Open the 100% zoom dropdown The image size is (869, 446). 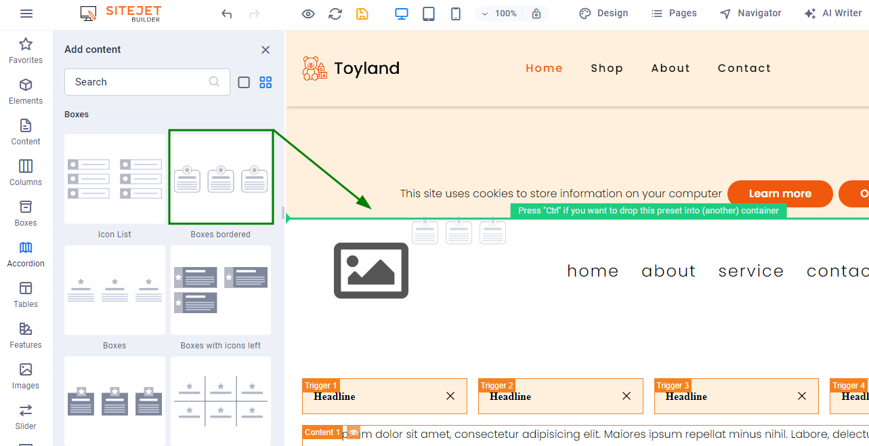point(499,14)
